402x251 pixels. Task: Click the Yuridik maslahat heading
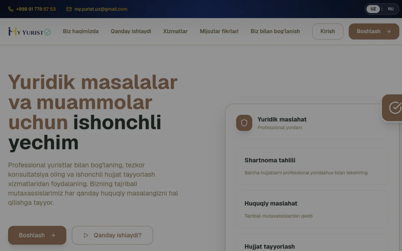tap(282, 119)
